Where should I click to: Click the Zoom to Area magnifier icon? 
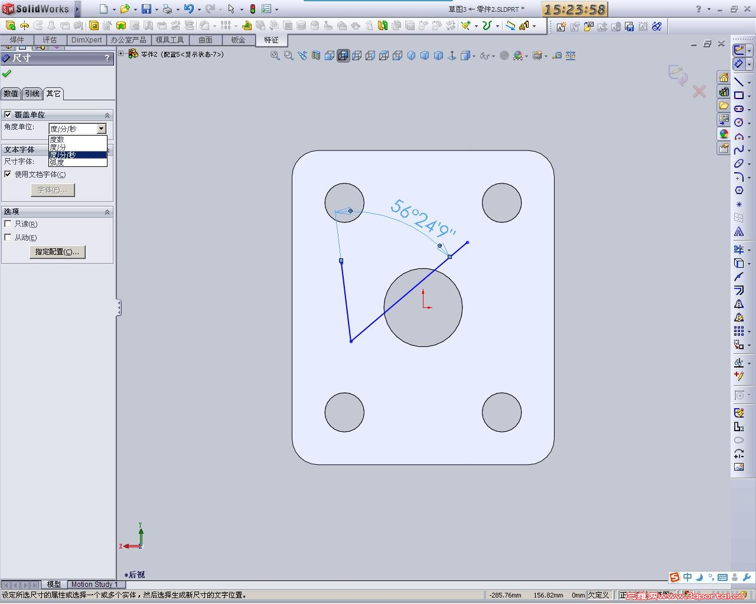288,55
